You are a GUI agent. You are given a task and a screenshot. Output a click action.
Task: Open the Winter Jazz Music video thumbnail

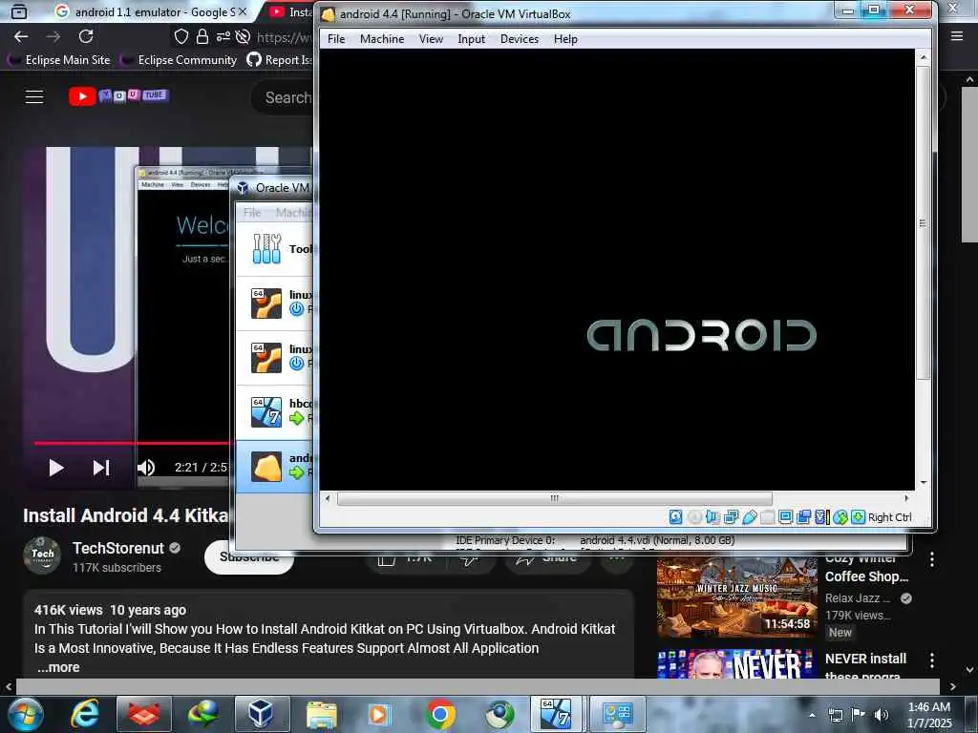[736, 597]
